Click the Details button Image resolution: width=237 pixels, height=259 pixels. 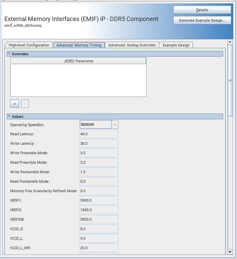coord(202,10)
